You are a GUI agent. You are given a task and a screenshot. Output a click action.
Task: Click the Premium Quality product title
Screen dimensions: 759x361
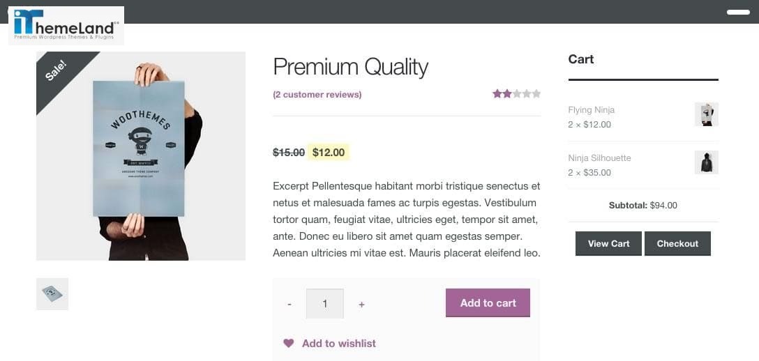[x=350, y=67]
